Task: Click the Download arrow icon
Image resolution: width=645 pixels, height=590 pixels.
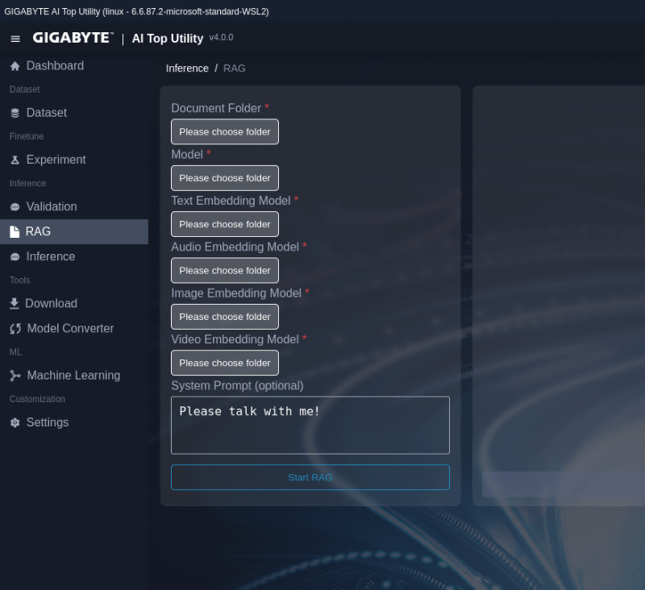Action: point(15,303)
